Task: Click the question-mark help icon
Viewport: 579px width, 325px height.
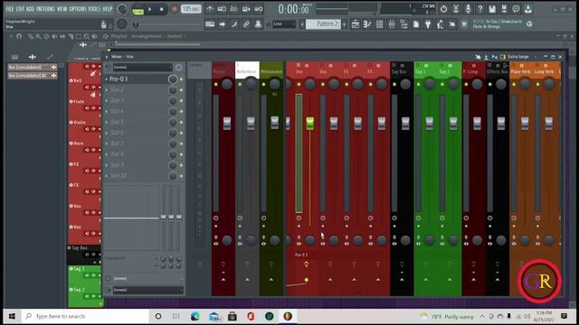Action: [480, 9]
